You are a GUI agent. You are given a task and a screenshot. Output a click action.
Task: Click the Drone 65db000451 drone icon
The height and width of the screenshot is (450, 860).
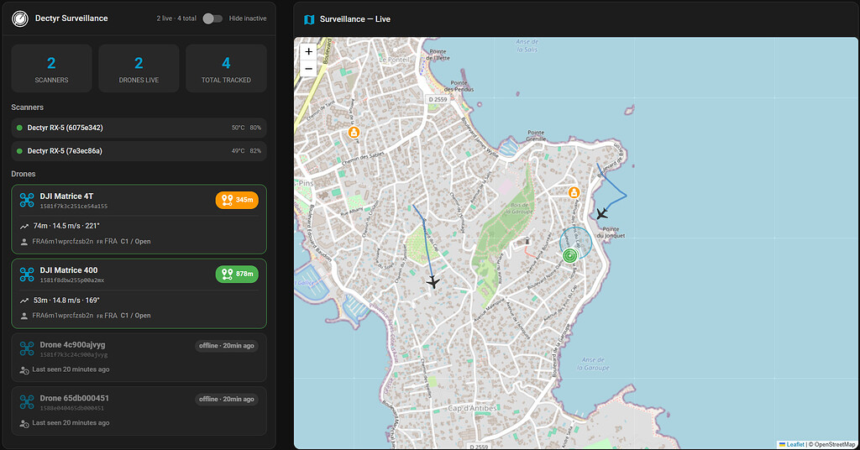pos(27,402)
